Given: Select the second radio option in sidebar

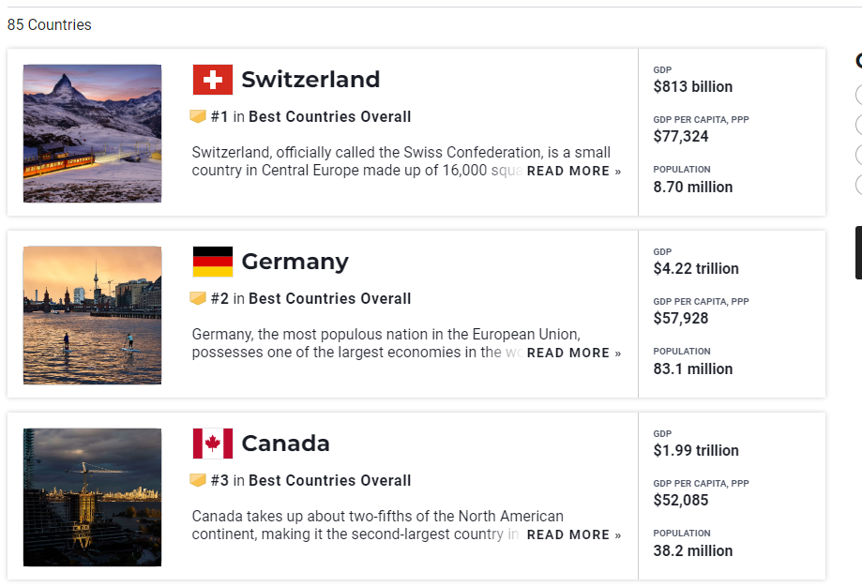Looking at the screenshot, I should click(859, 125).
